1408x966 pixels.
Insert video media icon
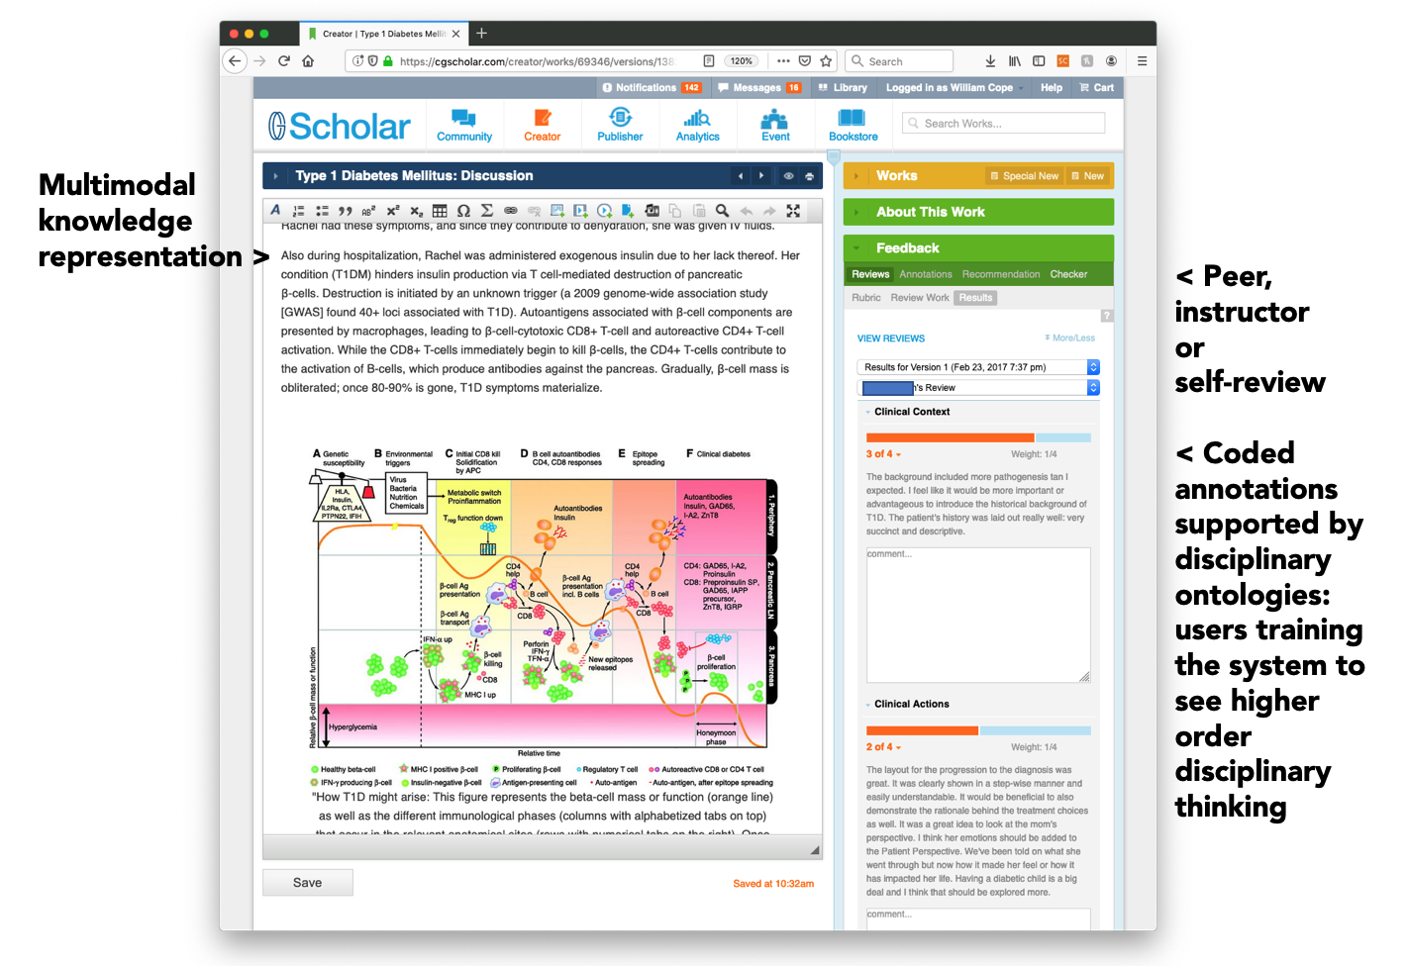[580, 211]
